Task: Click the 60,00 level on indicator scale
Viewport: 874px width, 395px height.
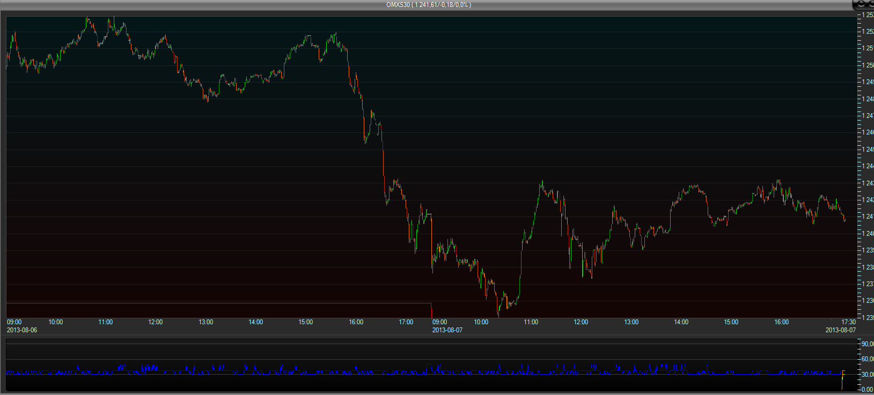Action: (x=867, y=359)
